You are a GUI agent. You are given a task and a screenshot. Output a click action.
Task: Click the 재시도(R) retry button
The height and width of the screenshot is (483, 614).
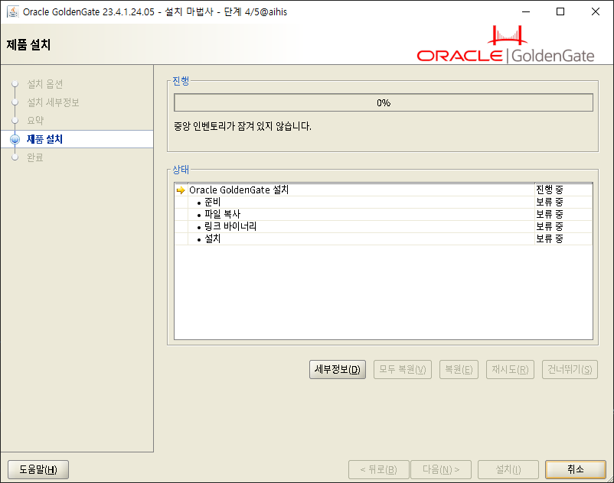pos(510,370)
